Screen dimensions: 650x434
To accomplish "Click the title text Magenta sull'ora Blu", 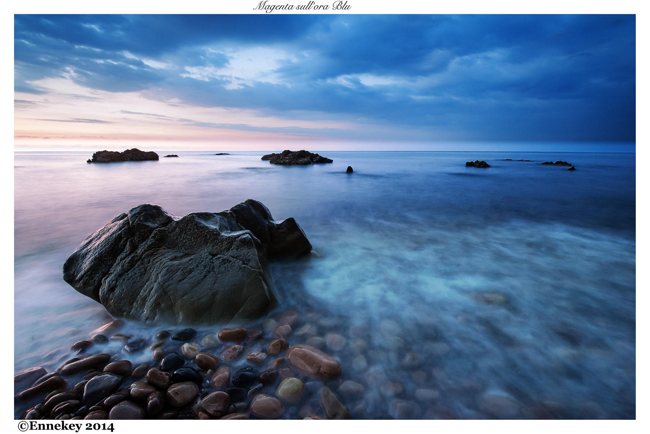I will pyautogui.click(x=302, y=6).
